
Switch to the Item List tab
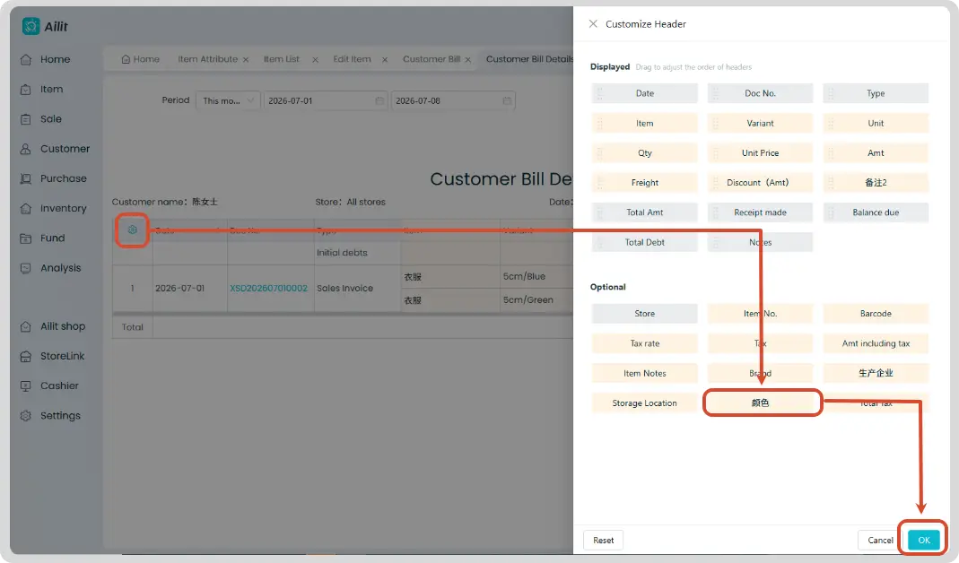pyautogui.click(x=282, y=59)
